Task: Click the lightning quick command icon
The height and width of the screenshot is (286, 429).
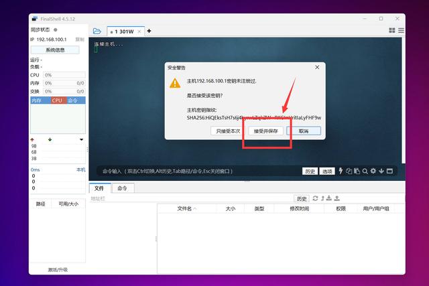Action: [x=341, y=171]
